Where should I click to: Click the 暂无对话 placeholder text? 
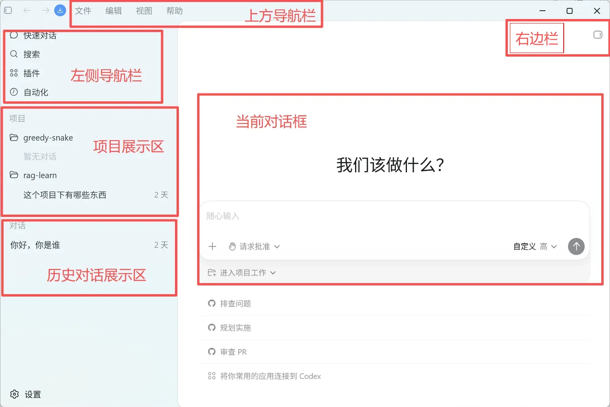point(40,156)
